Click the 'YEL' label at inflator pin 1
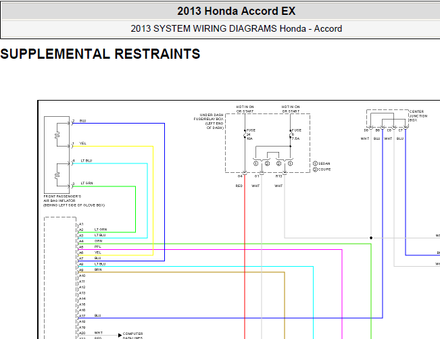 click(x=82, y=143)
